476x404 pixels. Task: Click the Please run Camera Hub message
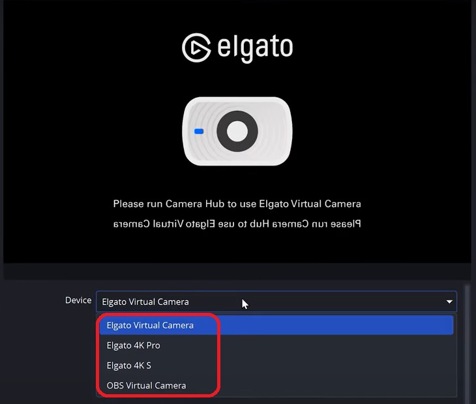coord(237,204)
